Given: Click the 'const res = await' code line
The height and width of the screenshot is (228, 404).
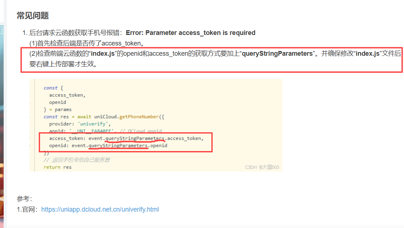Looking at the screenshot, I should [x=104, y=117].
